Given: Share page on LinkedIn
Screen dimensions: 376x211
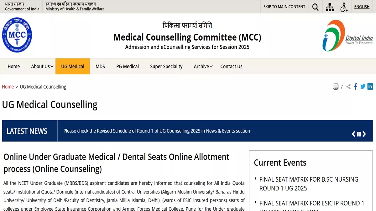Looking at the screenshot, I should click(x=370, y=87).
